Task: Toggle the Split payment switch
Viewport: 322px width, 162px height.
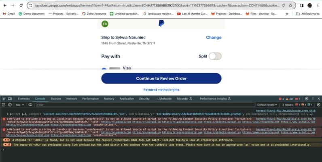Action: tap(215, 56)
